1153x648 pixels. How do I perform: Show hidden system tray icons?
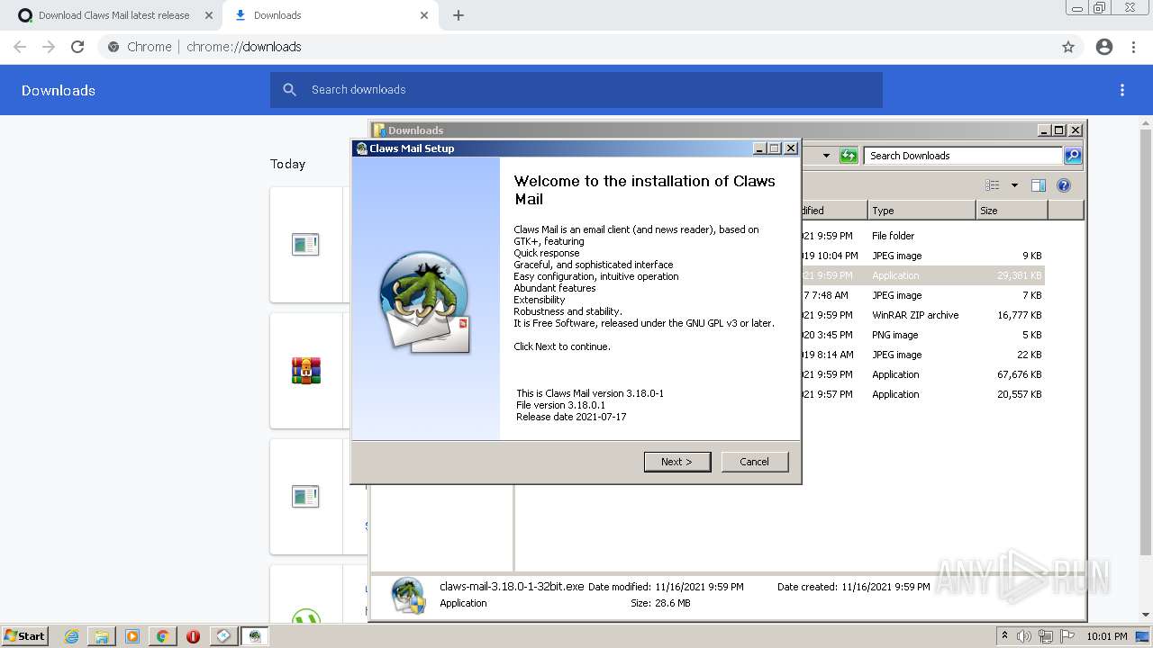click(1004, 636)
